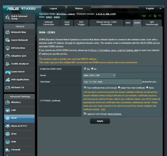Enable DDNS client with Yes radio

85,69
